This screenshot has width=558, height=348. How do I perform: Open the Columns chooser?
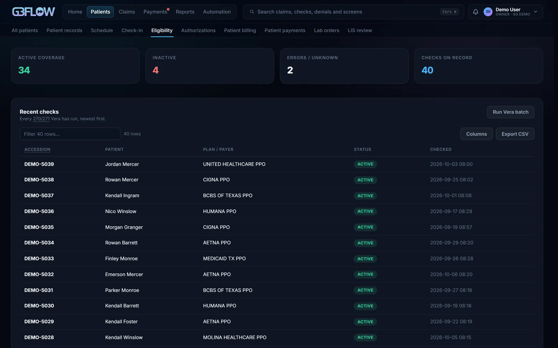tap(476, 134)
